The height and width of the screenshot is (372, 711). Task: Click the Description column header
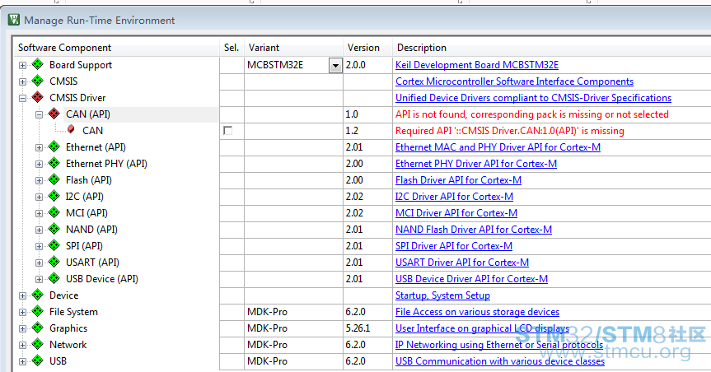pyautogui.click(x=551, y=48)
